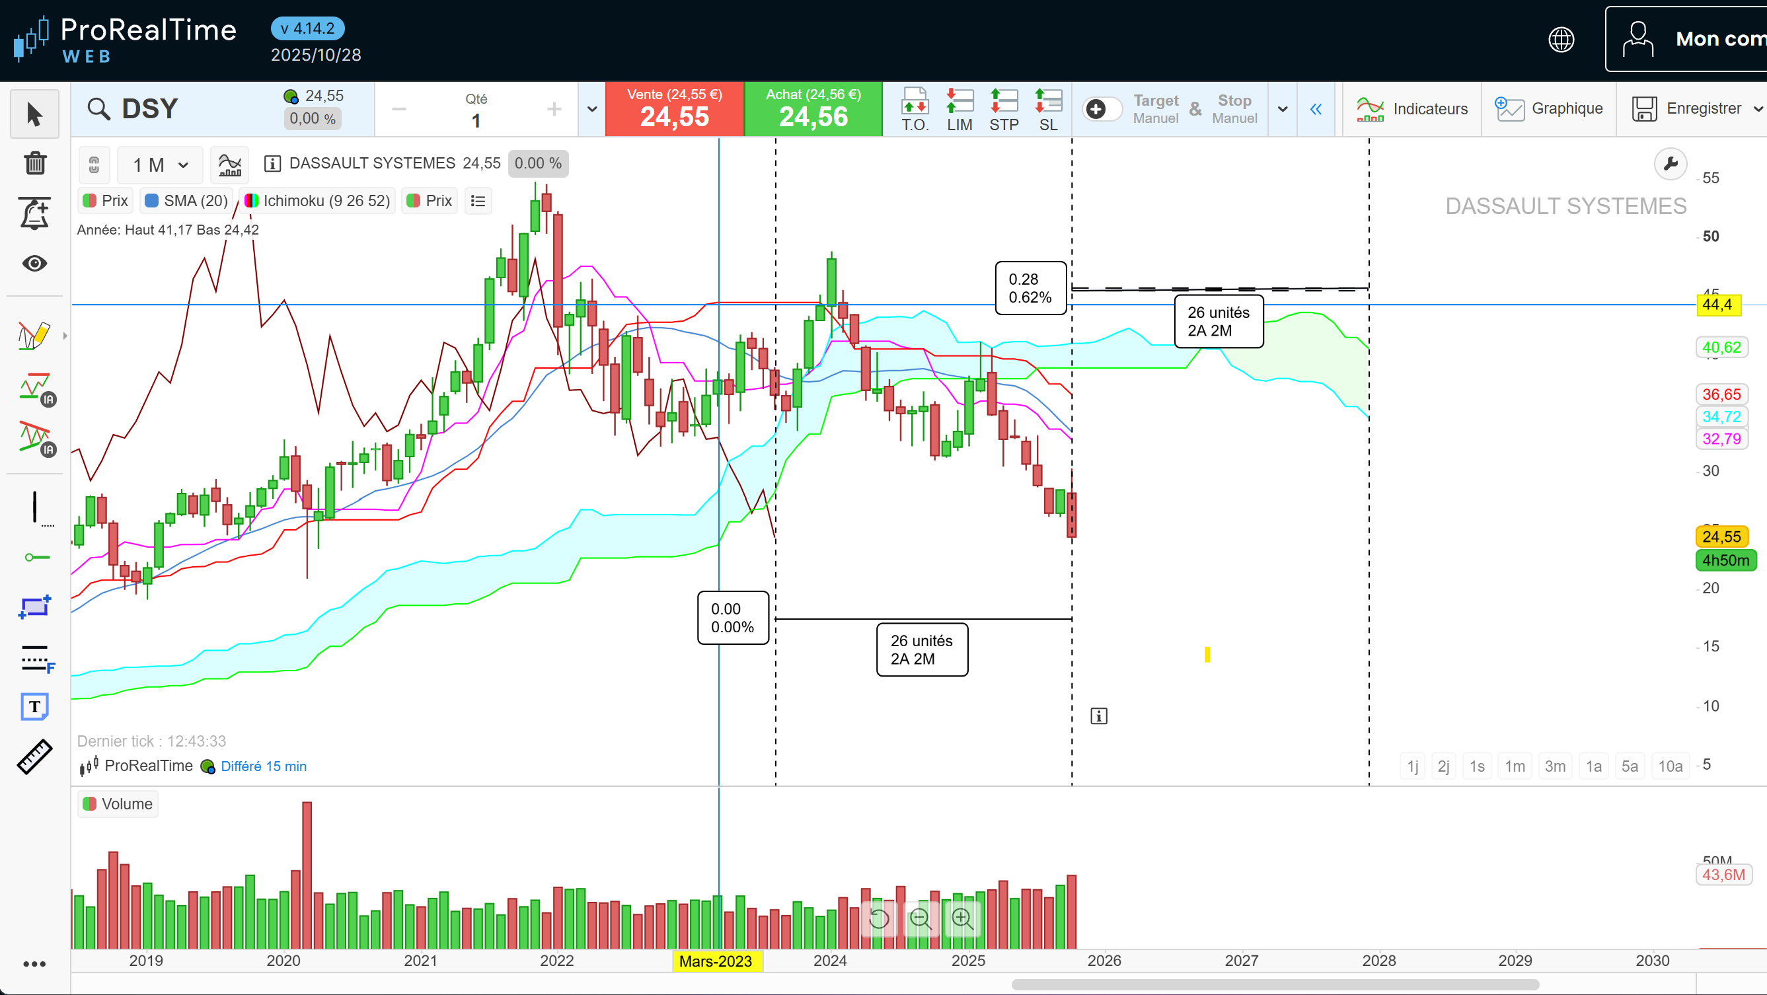Viewport: 1767px width, 995px height.
Task: Open the alert bell creation tool
Action: point(34,213)
